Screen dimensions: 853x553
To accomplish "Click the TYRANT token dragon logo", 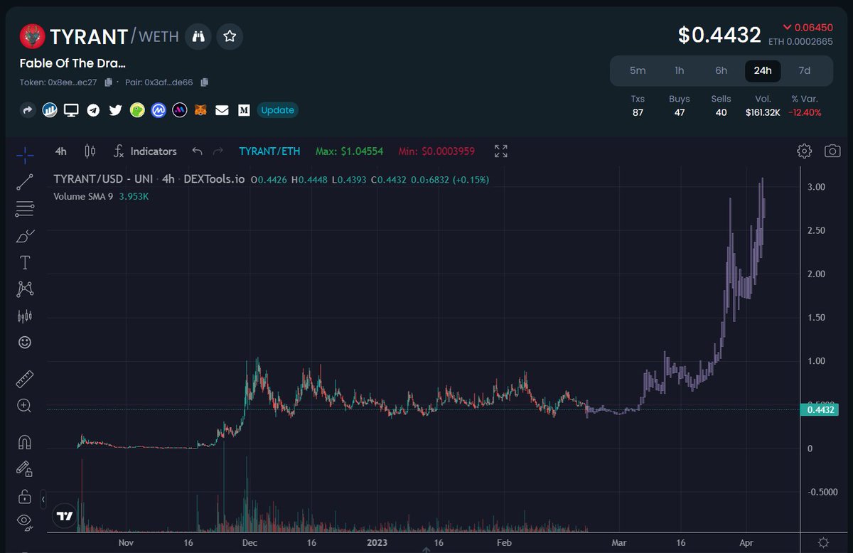I will coord(32,36).
